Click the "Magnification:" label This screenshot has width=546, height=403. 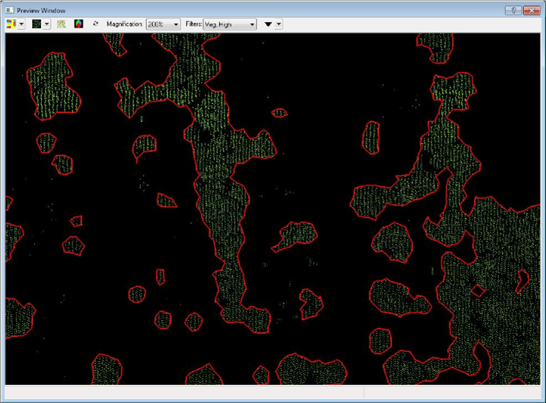125,24
